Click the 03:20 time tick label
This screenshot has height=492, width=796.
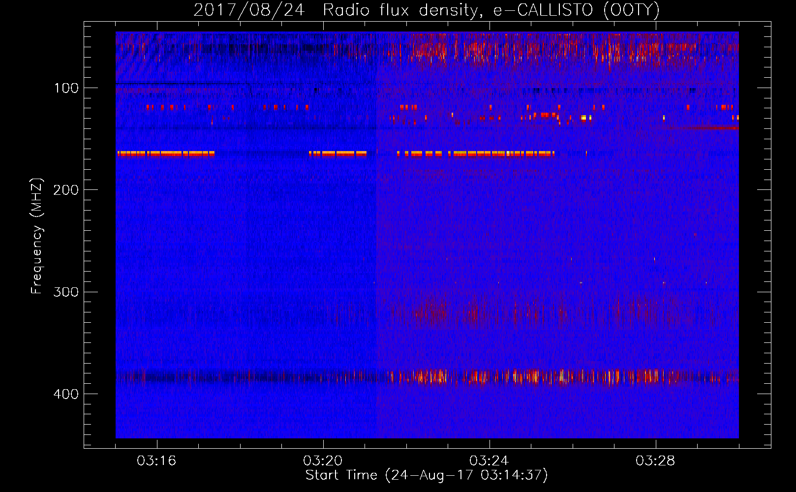point(323,461)
